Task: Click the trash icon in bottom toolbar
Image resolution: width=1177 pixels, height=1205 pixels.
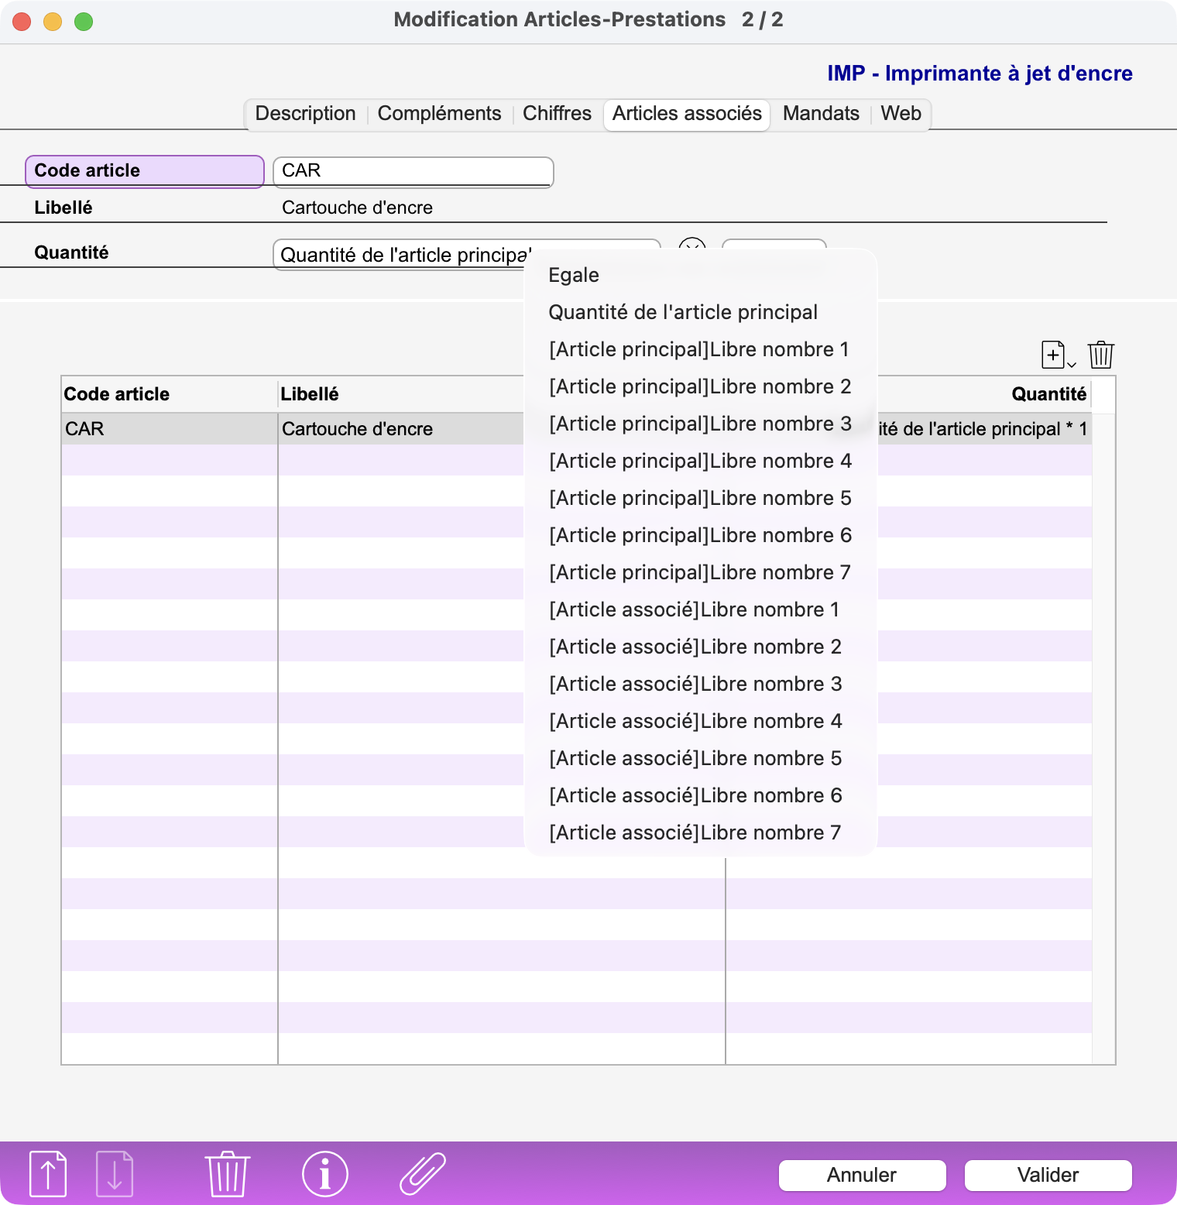Action: [227, 1173]
